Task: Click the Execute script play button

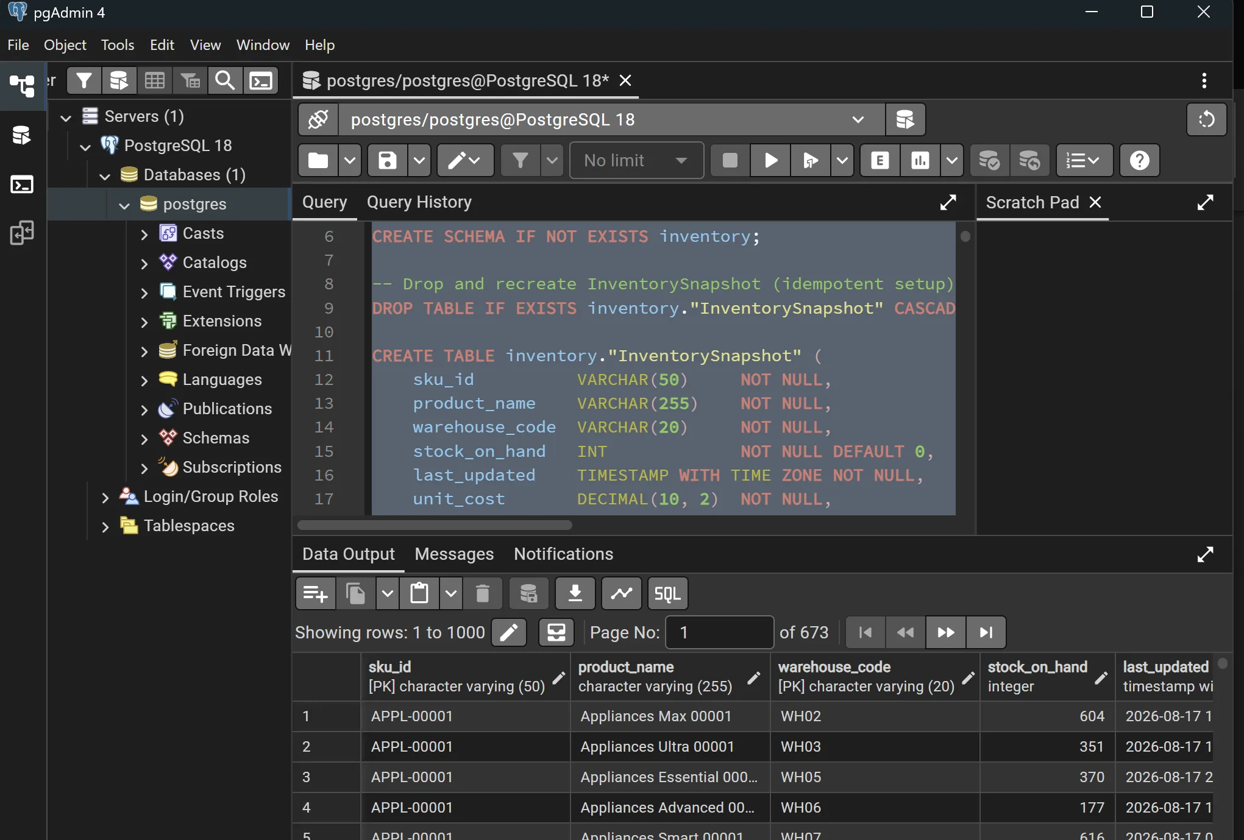Action: pos(770,161)
